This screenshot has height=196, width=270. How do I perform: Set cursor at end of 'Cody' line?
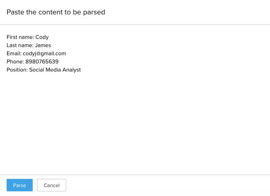point(49,37)
